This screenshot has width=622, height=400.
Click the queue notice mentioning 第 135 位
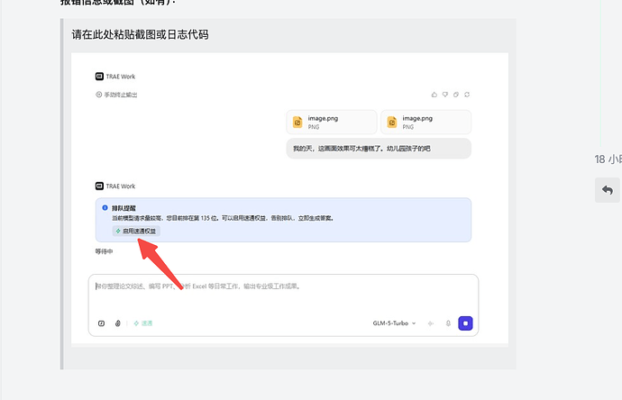[x=223, y=218]
